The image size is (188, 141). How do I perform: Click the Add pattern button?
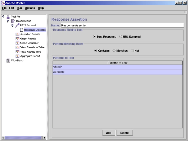tap(109, 133)
